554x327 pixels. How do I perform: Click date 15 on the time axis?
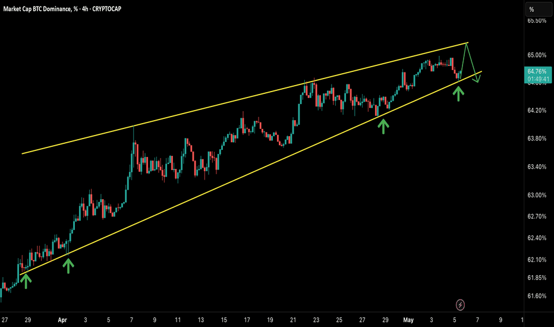(x=224, y=320)
